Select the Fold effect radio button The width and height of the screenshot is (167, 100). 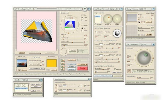(82, 20)
